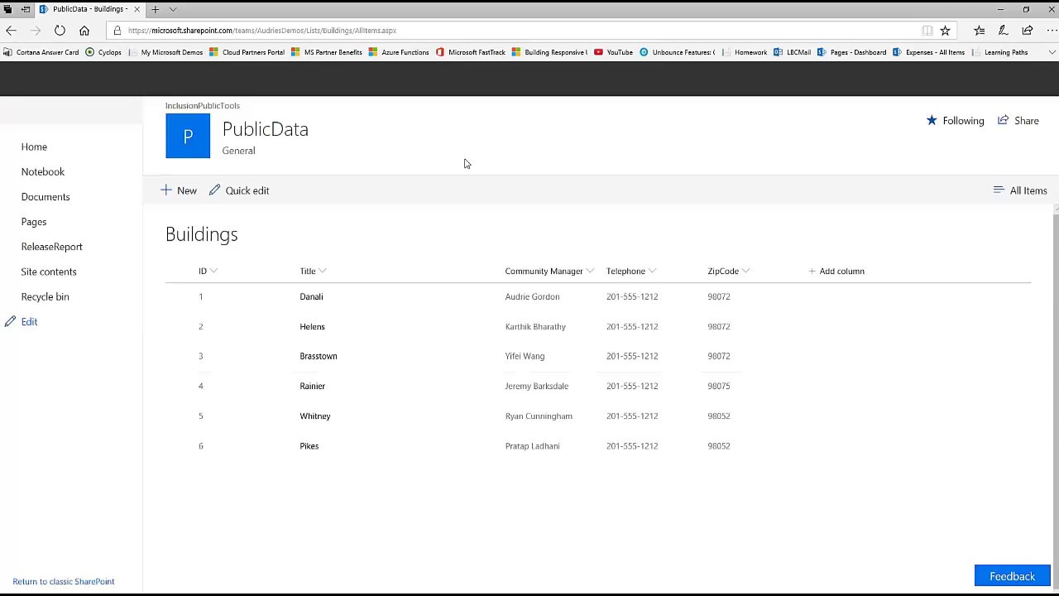Open the reading view book icon
Screen dimensions: 1059x596
927,31
